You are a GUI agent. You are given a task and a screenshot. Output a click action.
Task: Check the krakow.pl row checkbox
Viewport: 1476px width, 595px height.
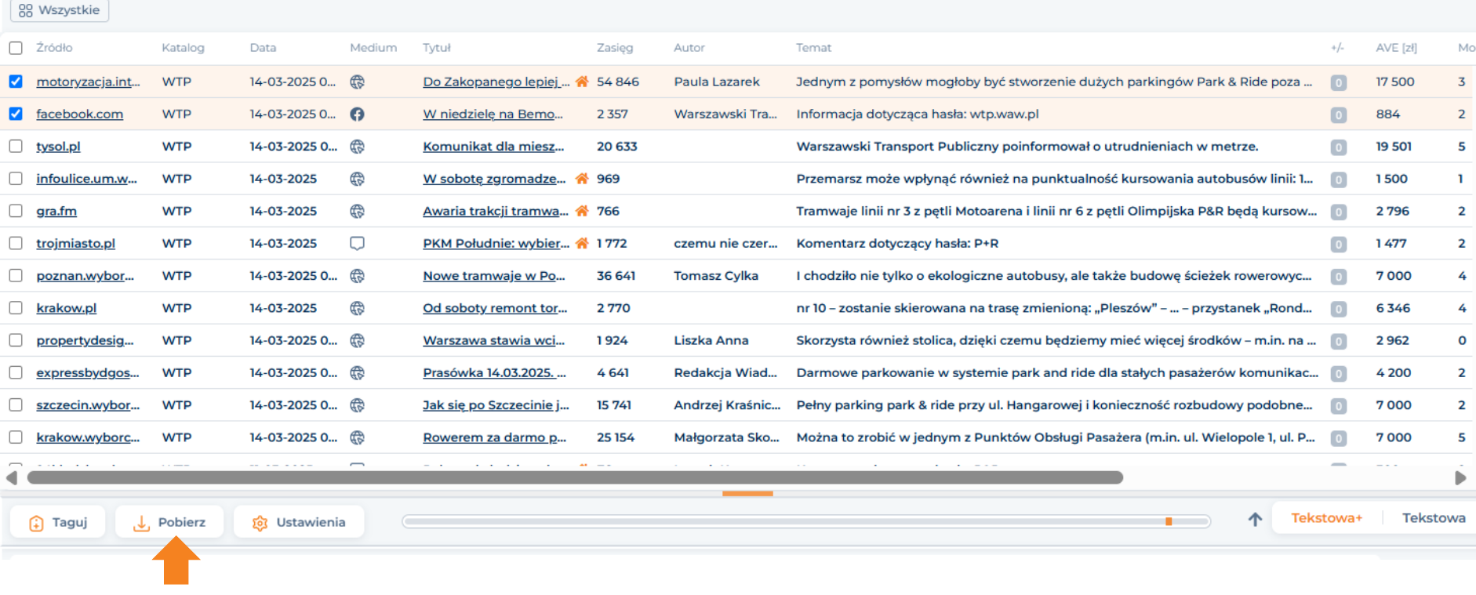click(16, 308)
